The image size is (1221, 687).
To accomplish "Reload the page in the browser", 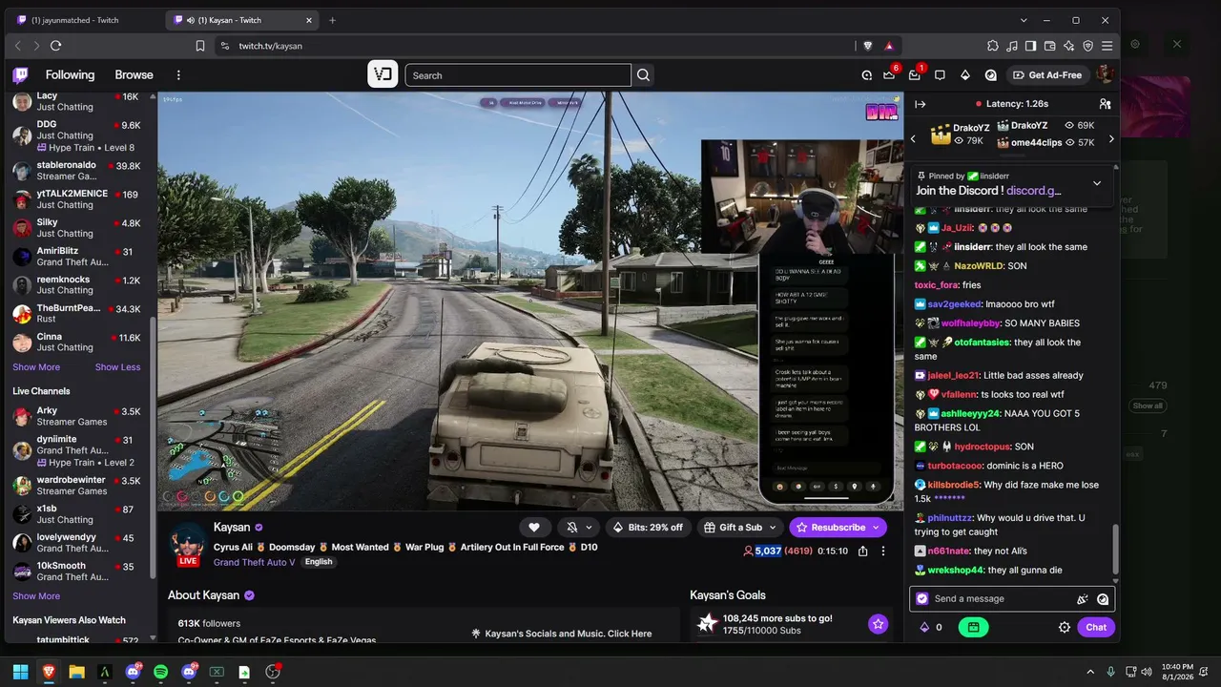I will 56,46.
